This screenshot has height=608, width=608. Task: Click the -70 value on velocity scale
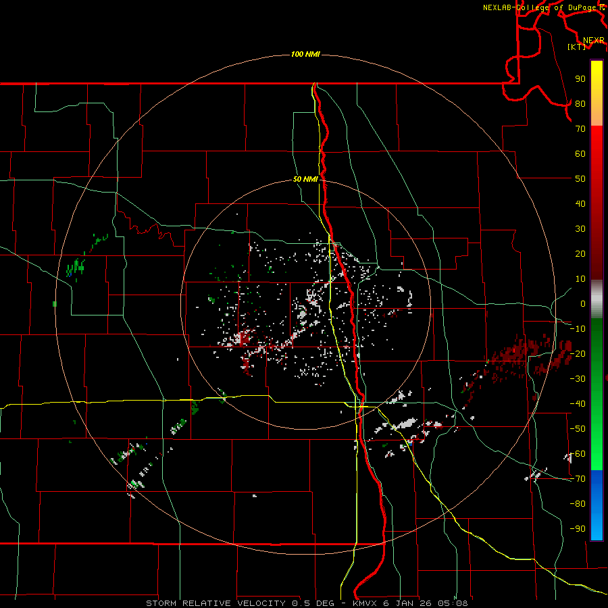tap(578, 479)
